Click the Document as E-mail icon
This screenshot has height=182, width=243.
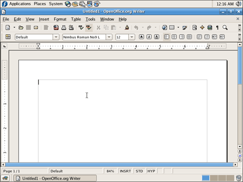point(36,28)
